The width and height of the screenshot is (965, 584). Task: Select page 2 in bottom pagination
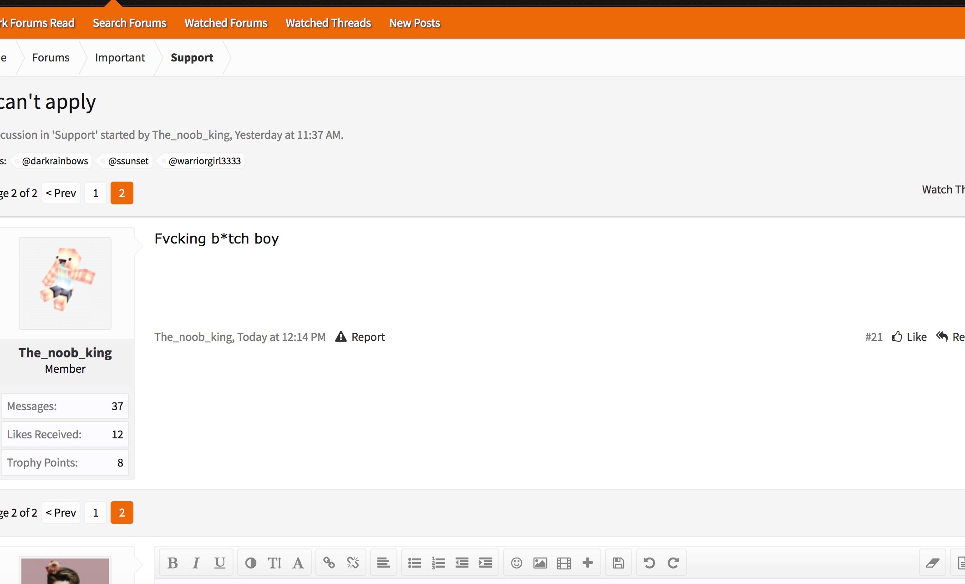pos(122,513)
